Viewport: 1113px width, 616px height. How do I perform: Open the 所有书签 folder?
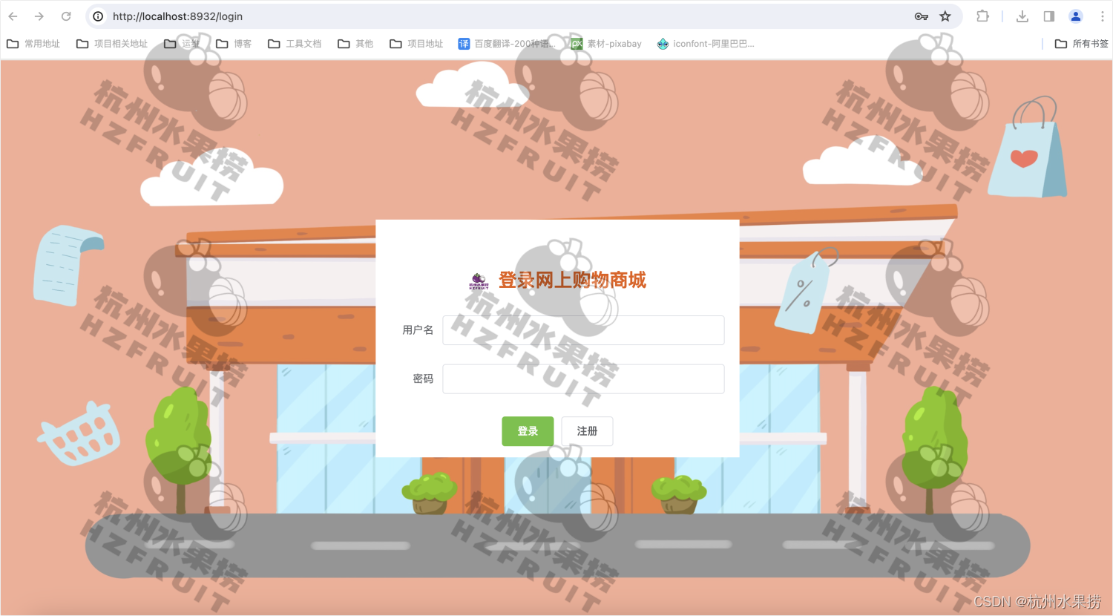click(x=1082, y=44)
